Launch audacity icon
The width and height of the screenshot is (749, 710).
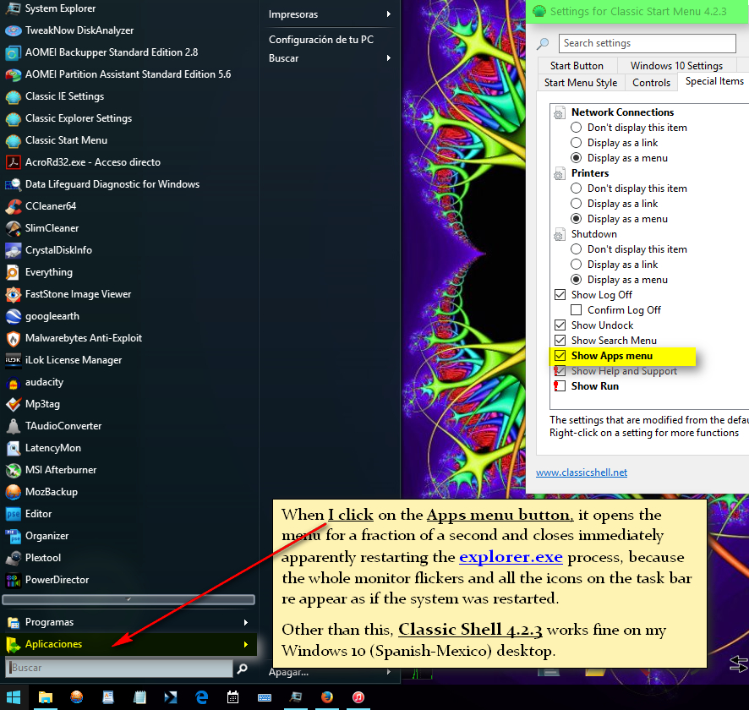coord(13,382)
